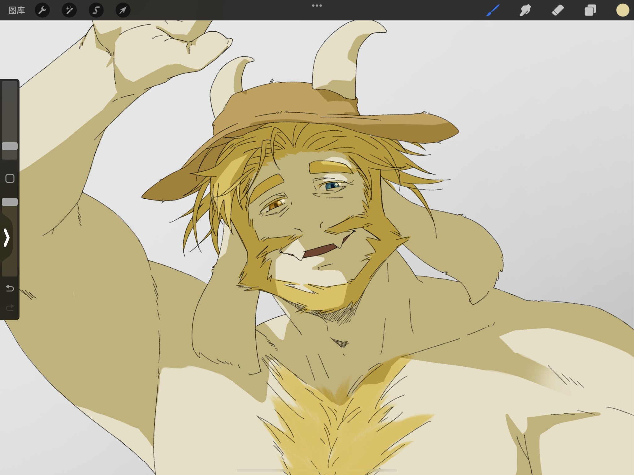Image resolution: width=634 pixels, height=475 pixels.
Task: Open the active color swatch
Action: pos(623,10)
